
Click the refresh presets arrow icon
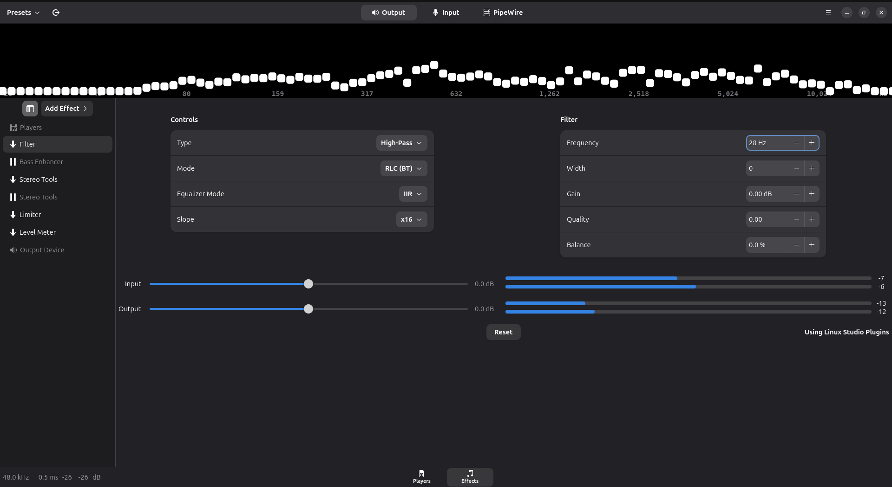click(x=56, y=13)
